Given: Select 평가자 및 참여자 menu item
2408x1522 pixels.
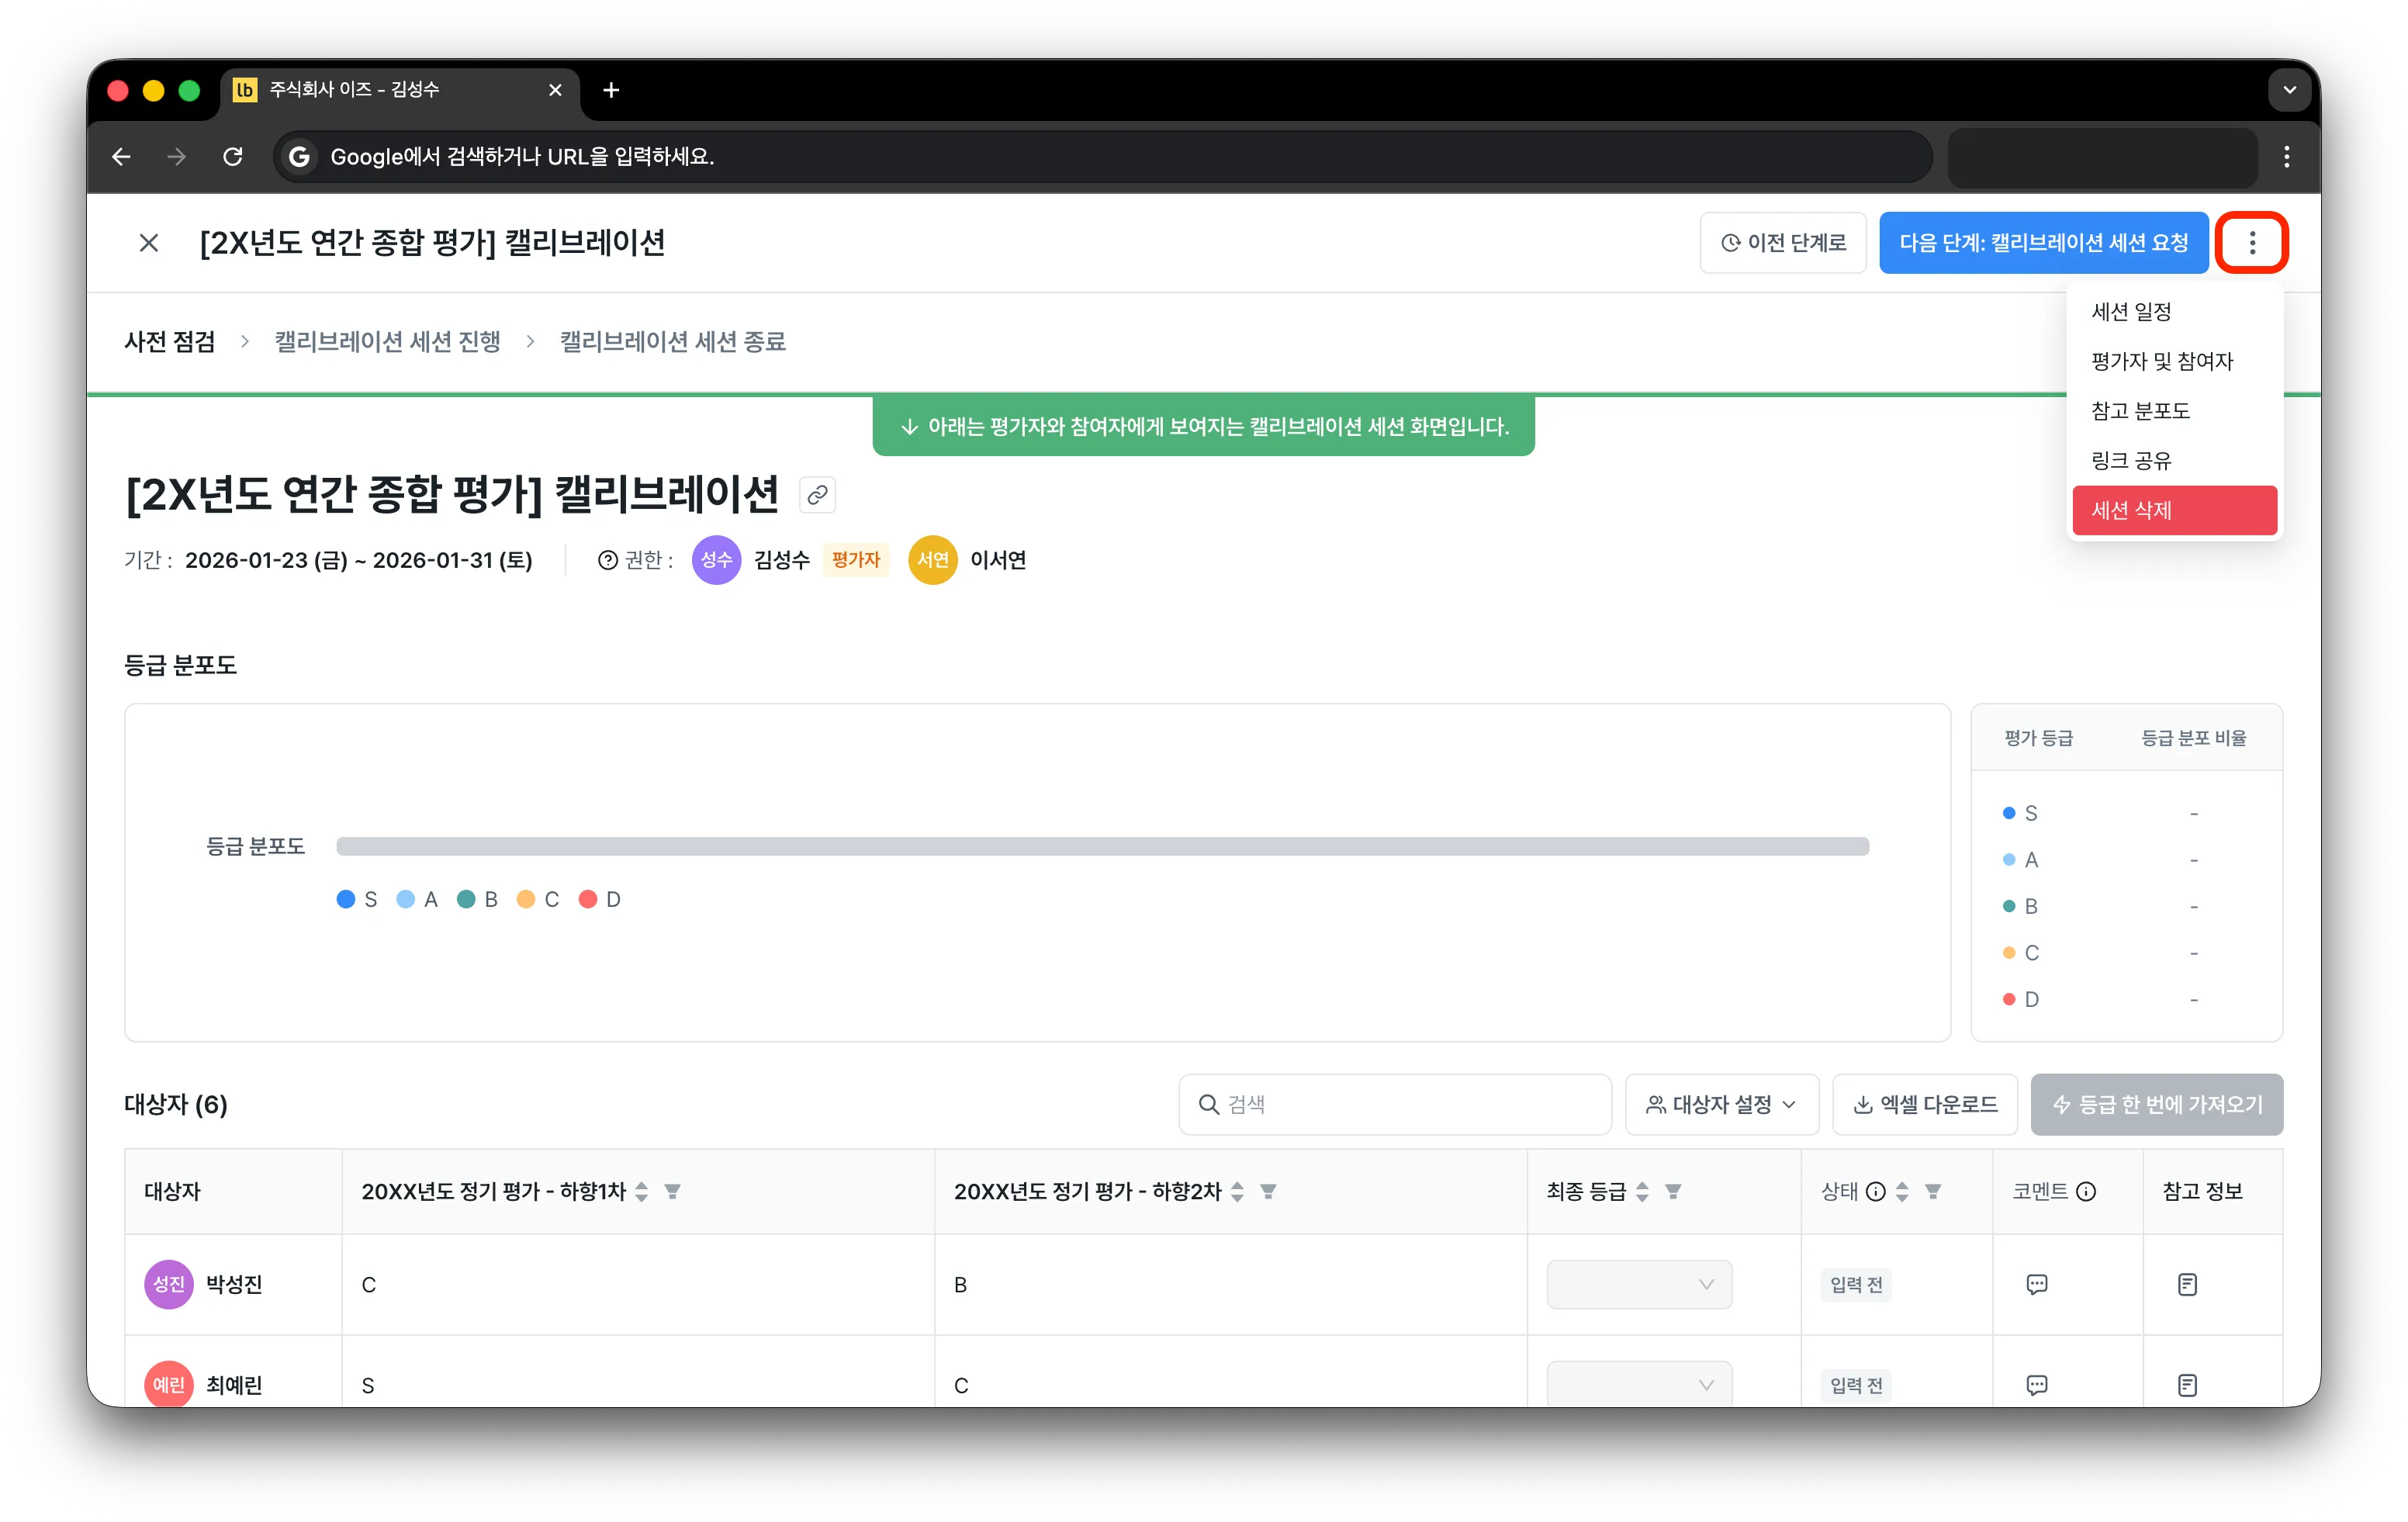Looking at the screenshot, I should tap(2174, 361).
